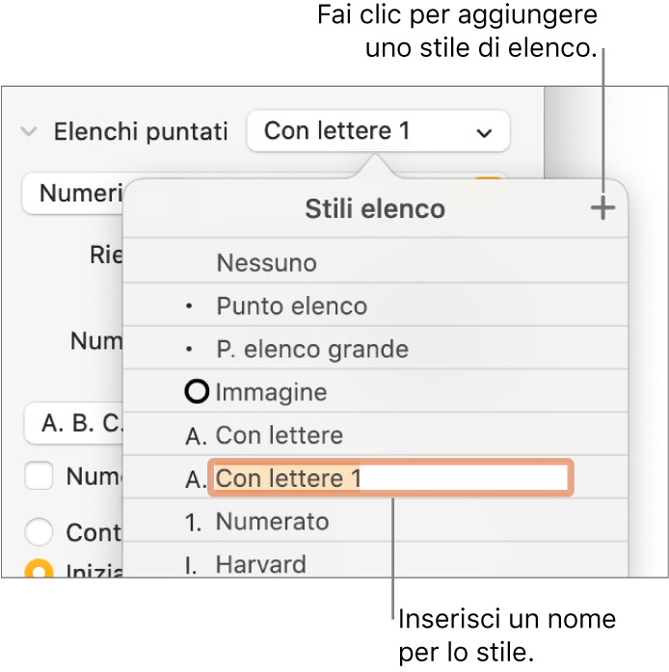
Task: Click the Immagine circle bullet icon
Action: (197, 391)
